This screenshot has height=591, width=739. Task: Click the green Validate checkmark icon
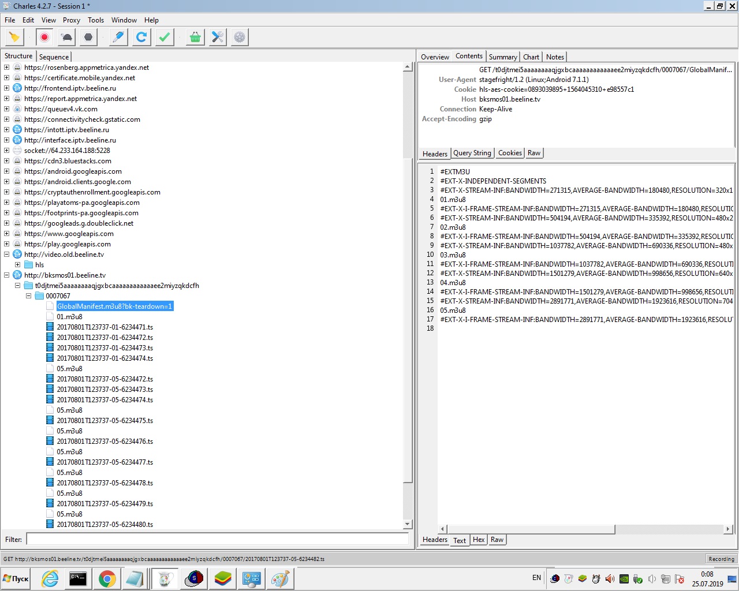point(165,38)
